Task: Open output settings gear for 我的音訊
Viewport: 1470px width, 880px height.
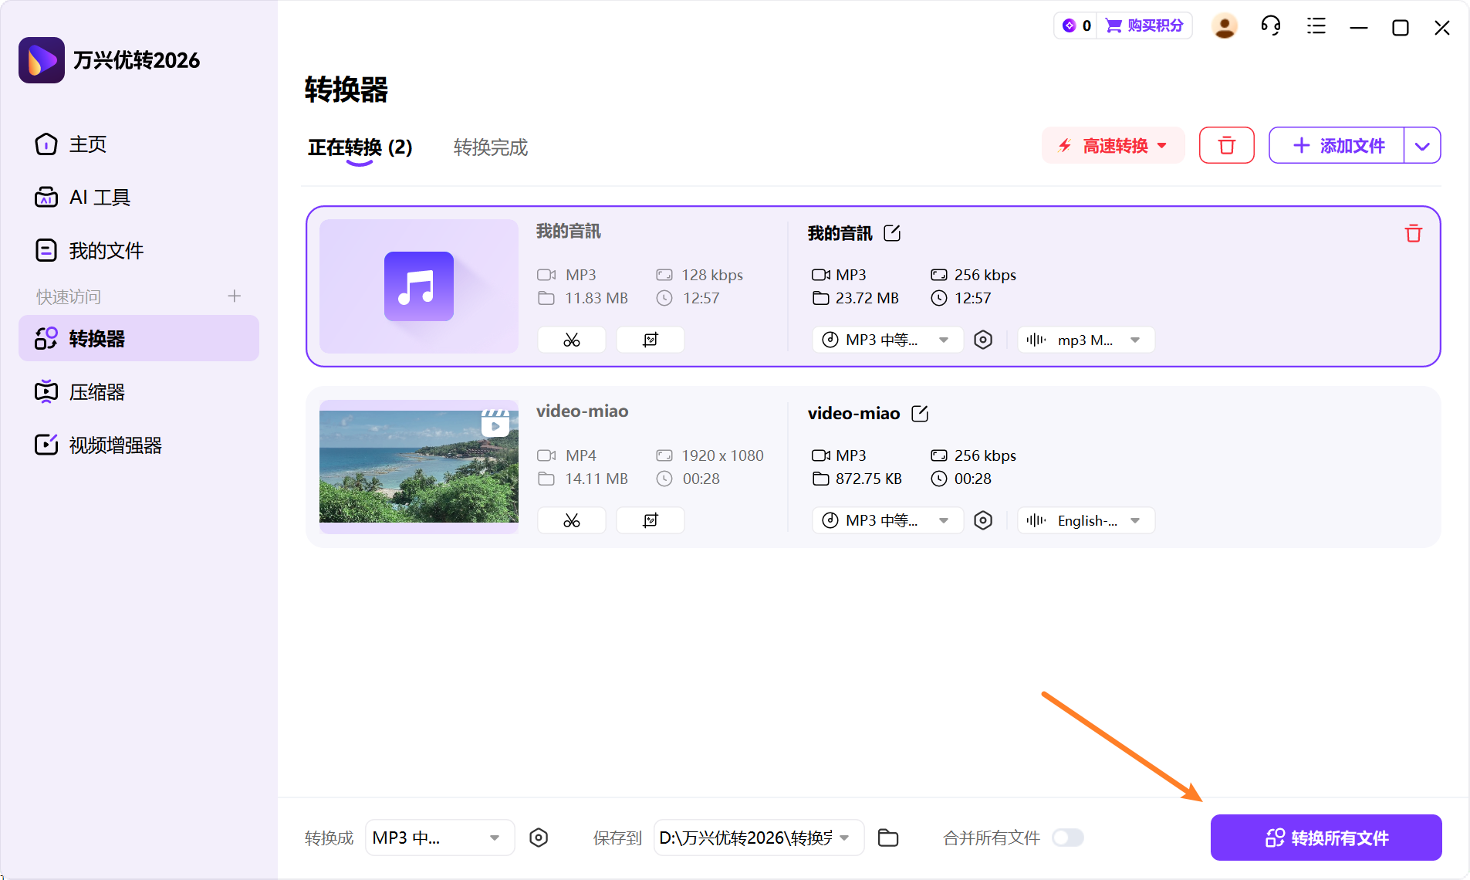Action: tap(984, 340)
